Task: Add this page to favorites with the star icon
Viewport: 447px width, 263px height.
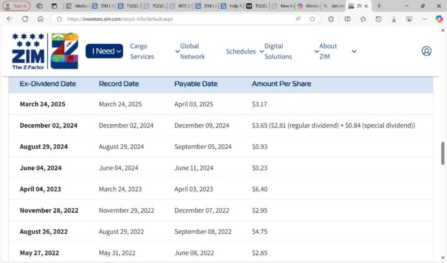Action: pos(312,19)
